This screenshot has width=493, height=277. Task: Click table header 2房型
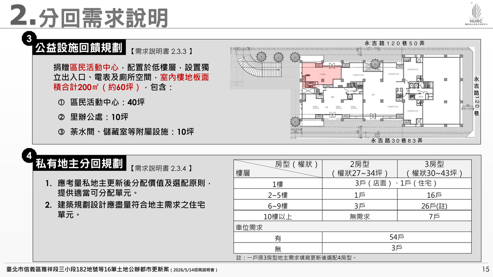pos(360,168)
